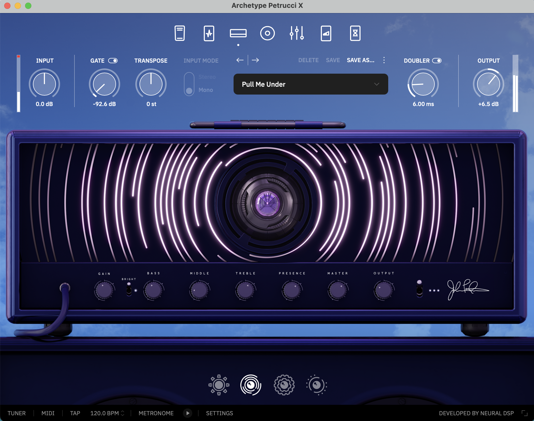Image resolution: width=534 pixels, height=421 pixels.
Task: Open the TUNER
Action: 16,413
